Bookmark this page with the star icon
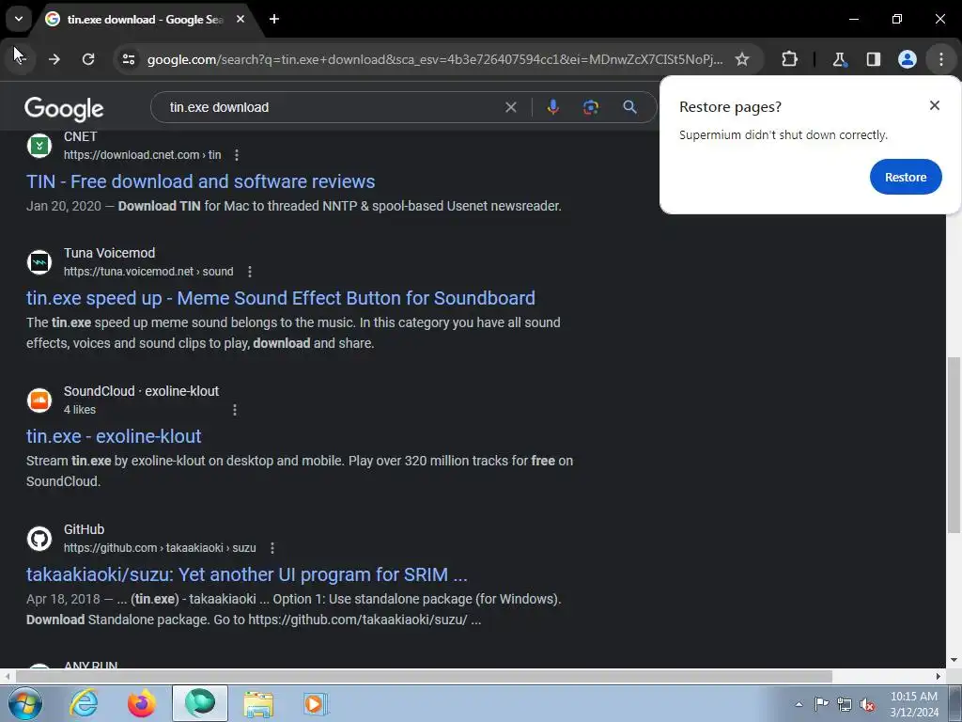Image resolution: width=962 pixels, height=722 pixels. [742, 59]
